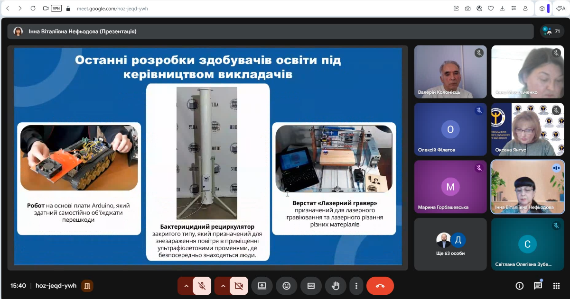Image resolution: width=570 pixels, height=299 pixels.
Task: Open the chat messages panel
Action: [x=538, y=286]
